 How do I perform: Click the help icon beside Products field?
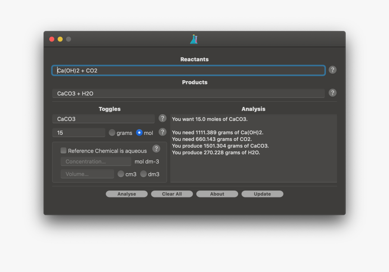[x=332, y=93]
